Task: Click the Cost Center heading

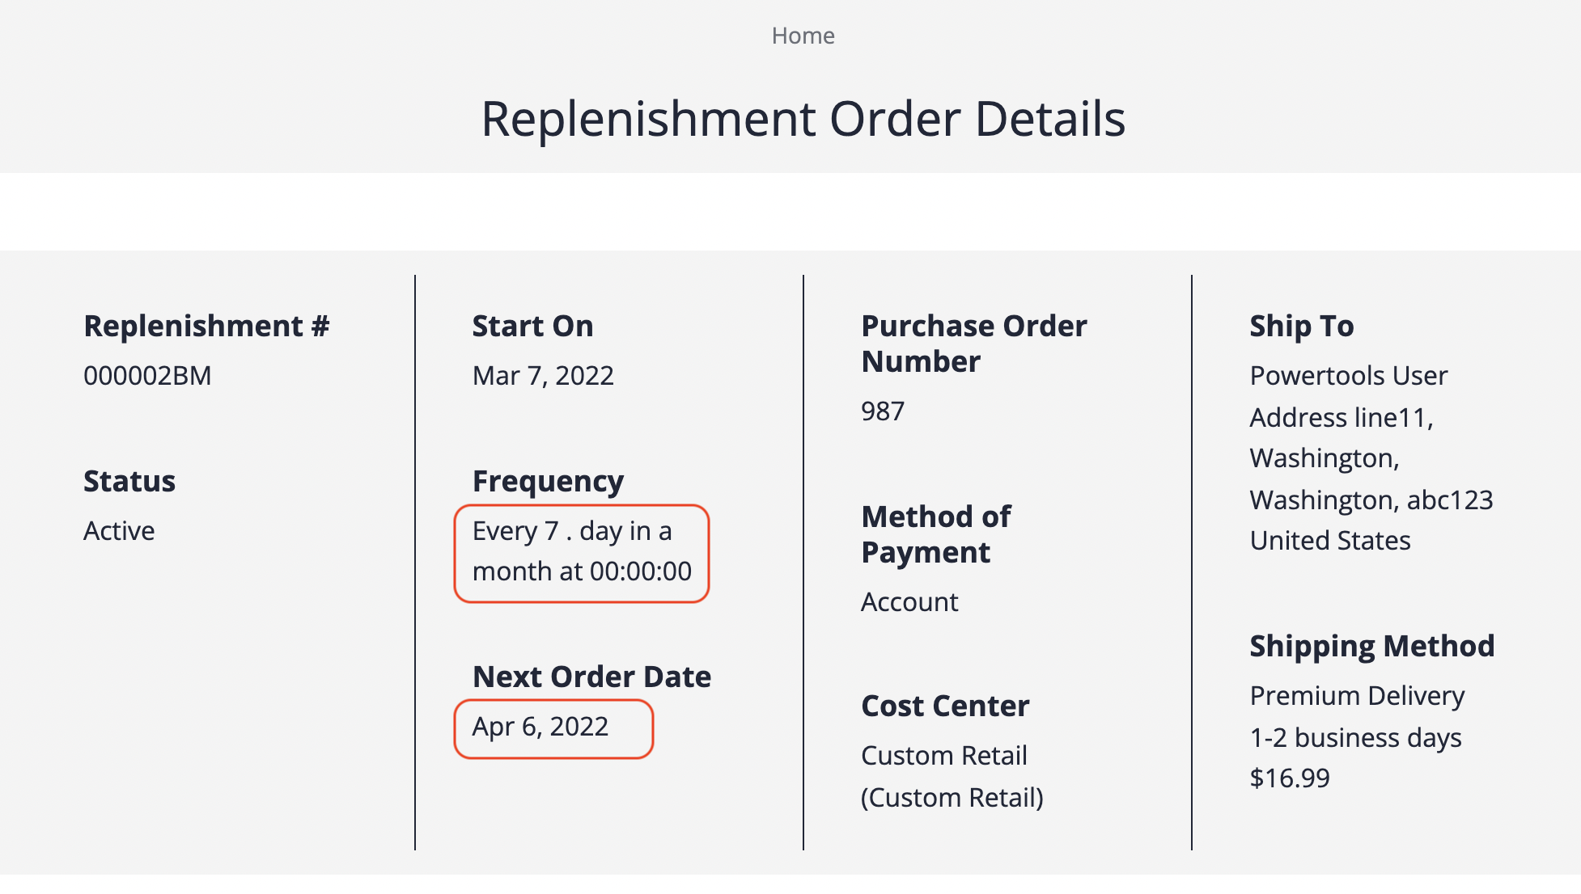Action: click(x=945, y=705)
